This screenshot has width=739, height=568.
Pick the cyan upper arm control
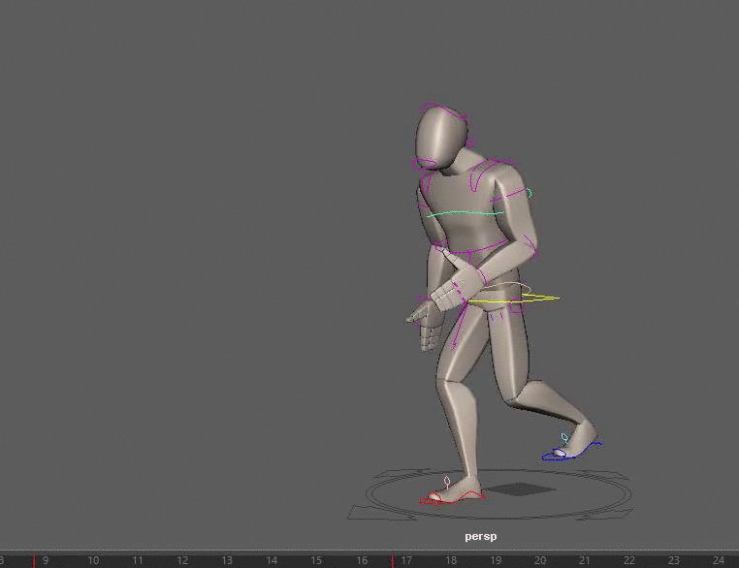click(530, 192)
